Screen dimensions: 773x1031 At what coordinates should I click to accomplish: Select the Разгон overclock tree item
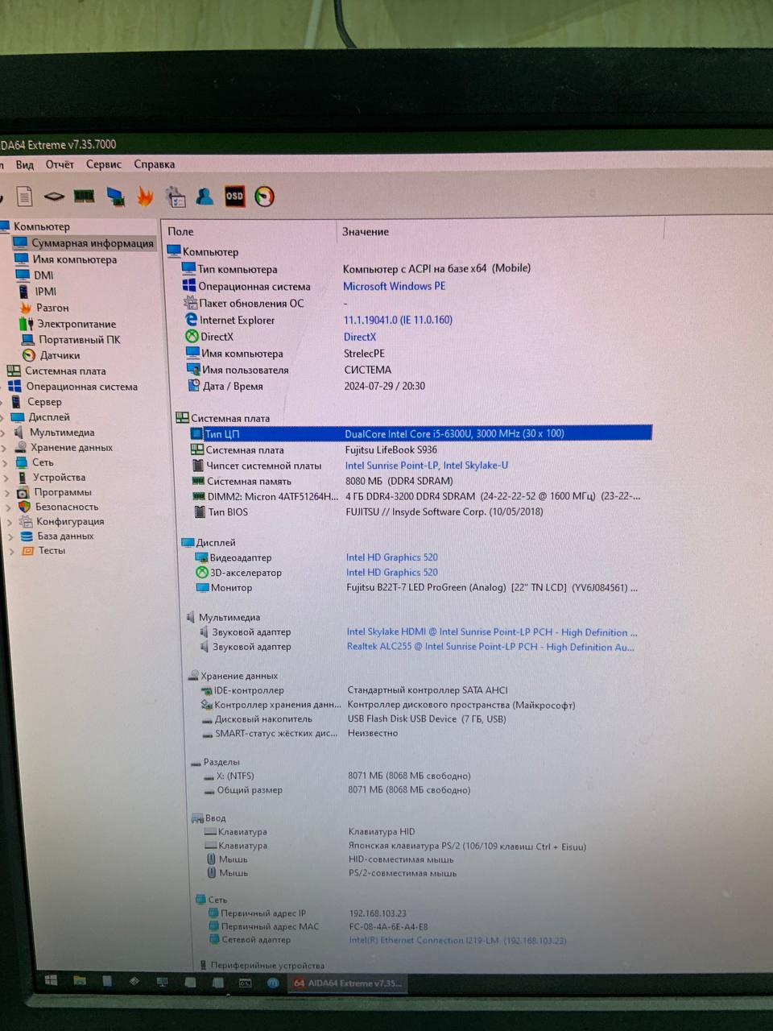pos(52,308)
